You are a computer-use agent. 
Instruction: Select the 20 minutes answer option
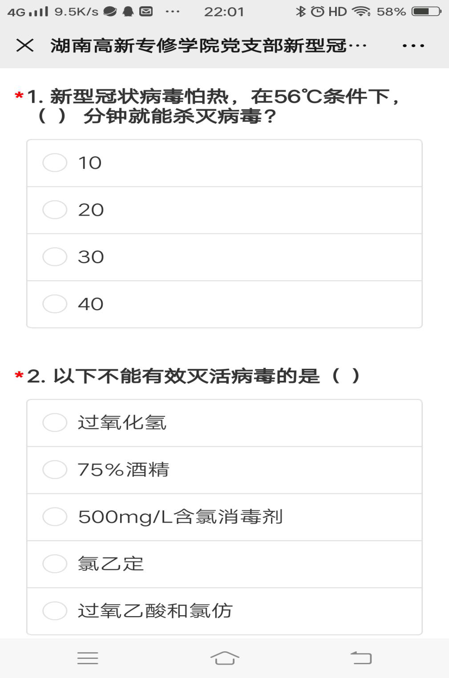coord(55,210)
